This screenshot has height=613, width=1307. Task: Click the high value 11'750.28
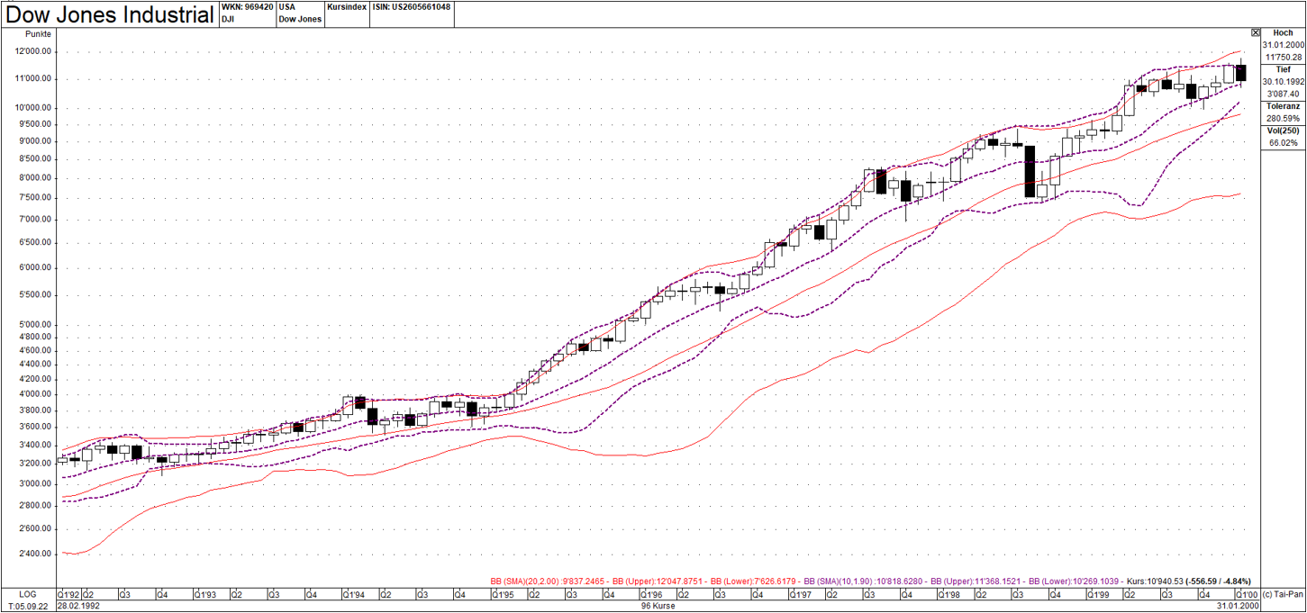(1284, 57)
